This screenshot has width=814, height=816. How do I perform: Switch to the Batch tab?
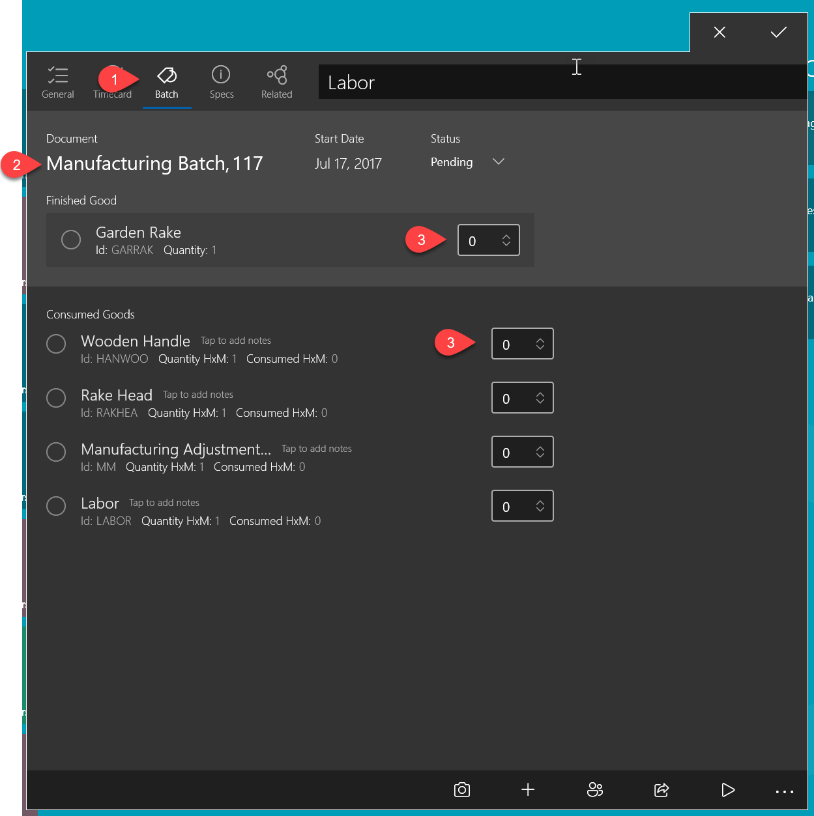click(167, 82)
